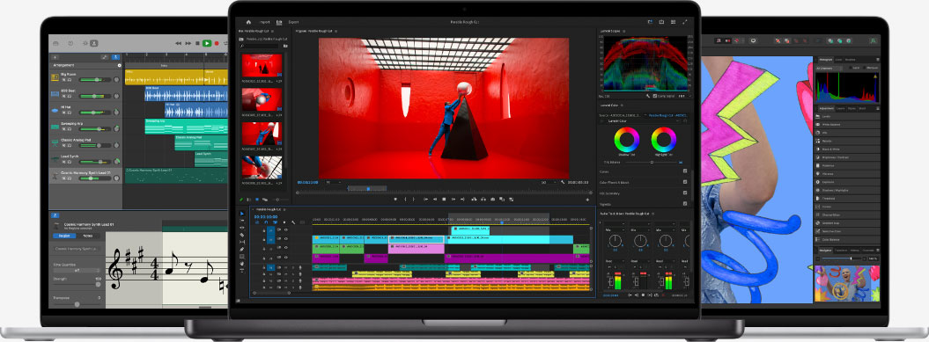Click the fullscreen icon in Premiere header
Viewport: 929px width, 342px height.
(685, 22)
